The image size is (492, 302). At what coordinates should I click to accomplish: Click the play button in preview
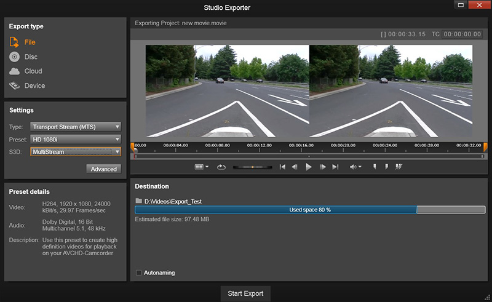tap(309, 167)
